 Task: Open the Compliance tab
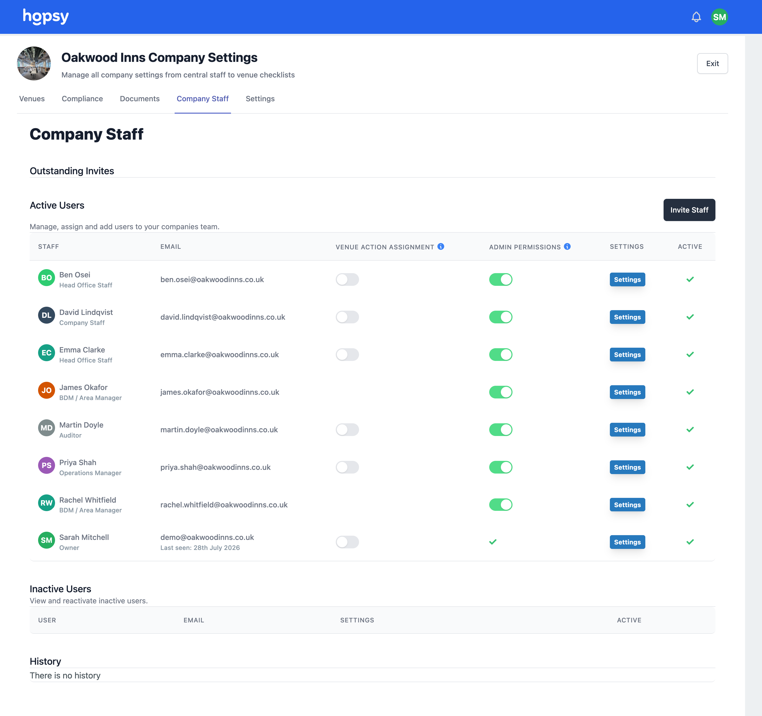[82, 99]
